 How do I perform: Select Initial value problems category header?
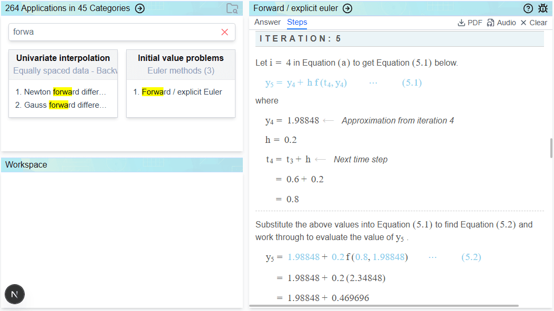point(181,58)
